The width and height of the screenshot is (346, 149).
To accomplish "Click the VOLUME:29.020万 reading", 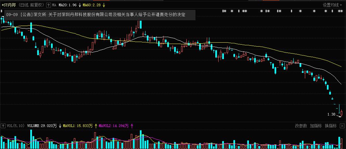I will pyautogui.click(x=42, y=126).
